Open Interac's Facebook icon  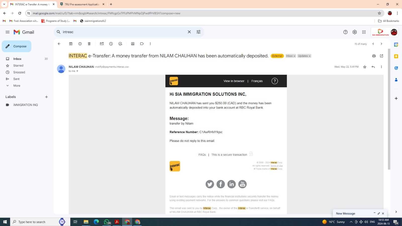tap(221, 184)
